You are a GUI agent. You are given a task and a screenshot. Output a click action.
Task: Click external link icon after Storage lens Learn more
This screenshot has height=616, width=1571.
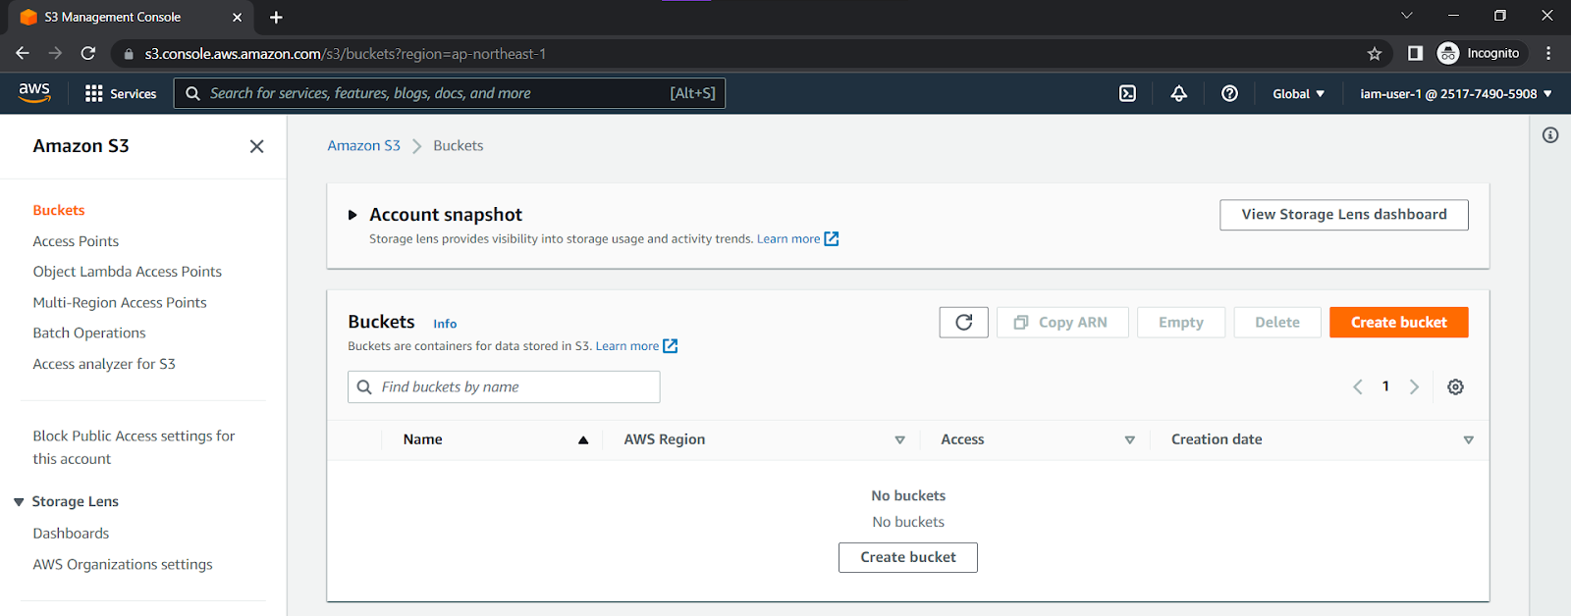[832, 238]
